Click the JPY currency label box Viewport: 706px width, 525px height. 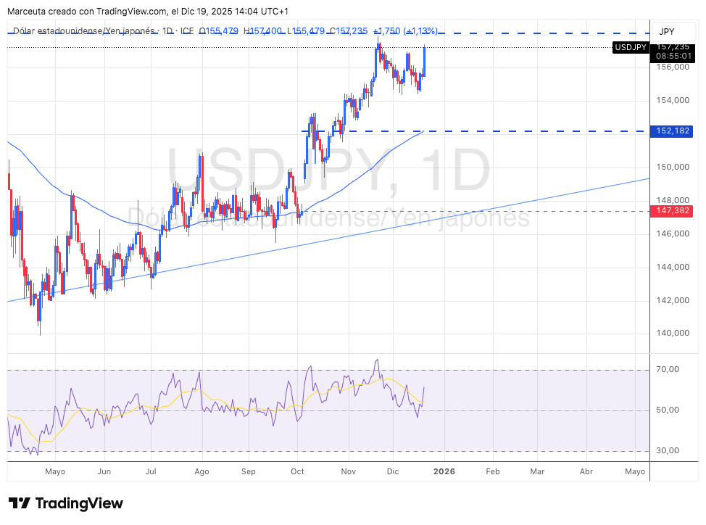pos(666,31)
